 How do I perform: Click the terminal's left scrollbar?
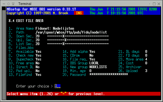pos(4,53)
